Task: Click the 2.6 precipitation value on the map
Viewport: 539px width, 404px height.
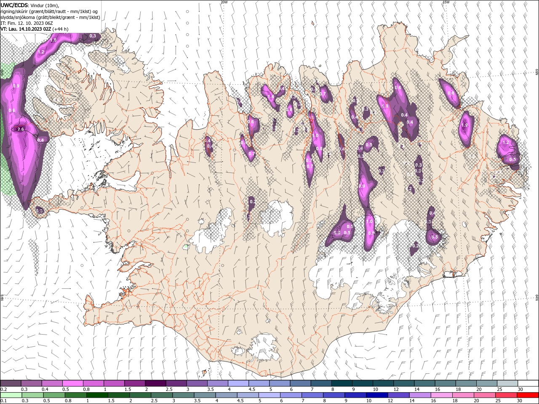Action: pos(21,129)
